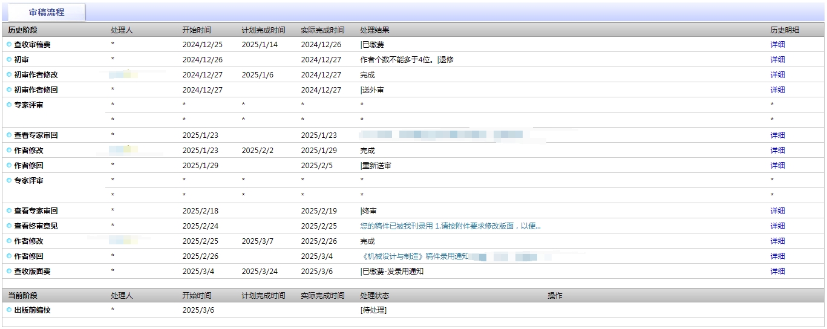Click the 处理结果 column header
The height and width of the screenshot is (329, 827).
tap(374, 30)
